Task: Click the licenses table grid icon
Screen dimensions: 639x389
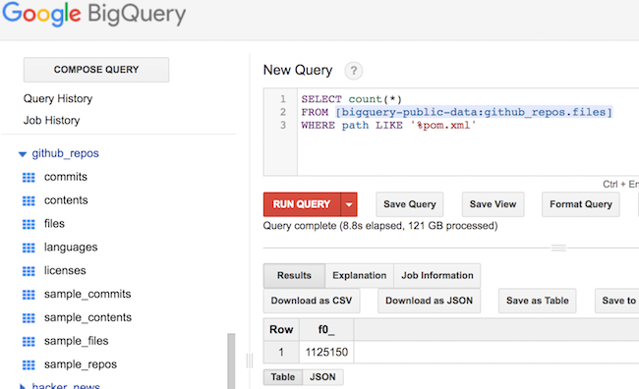Action: pyautogui.click(x=29, y=271)
